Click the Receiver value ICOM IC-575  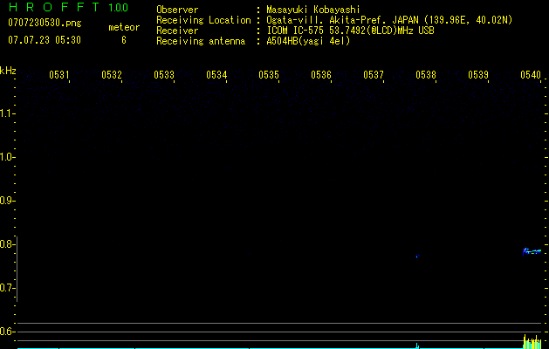pyautogui.click(x=297, y=31)
